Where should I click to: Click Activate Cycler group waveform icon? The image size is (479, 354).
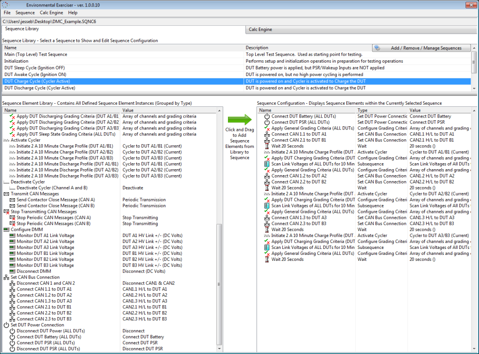tap(6, 140)
